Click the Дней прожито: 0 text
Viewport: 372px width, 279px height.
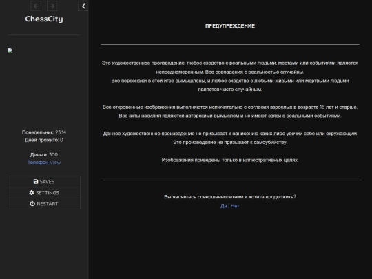(44, 140)
